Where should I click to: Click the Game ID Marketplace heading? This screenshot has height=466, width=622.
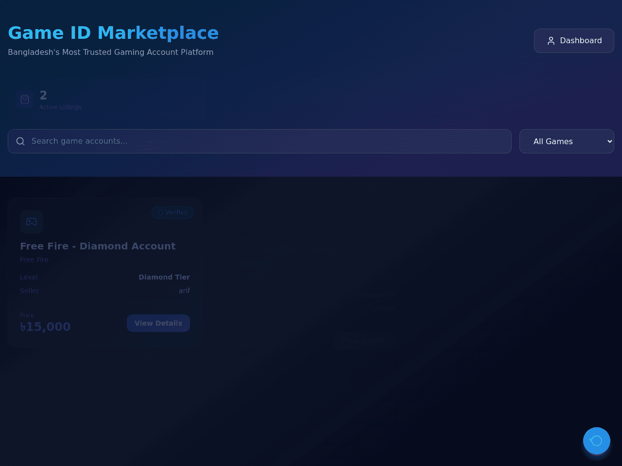pyautogui.click(x=113, y=33)
